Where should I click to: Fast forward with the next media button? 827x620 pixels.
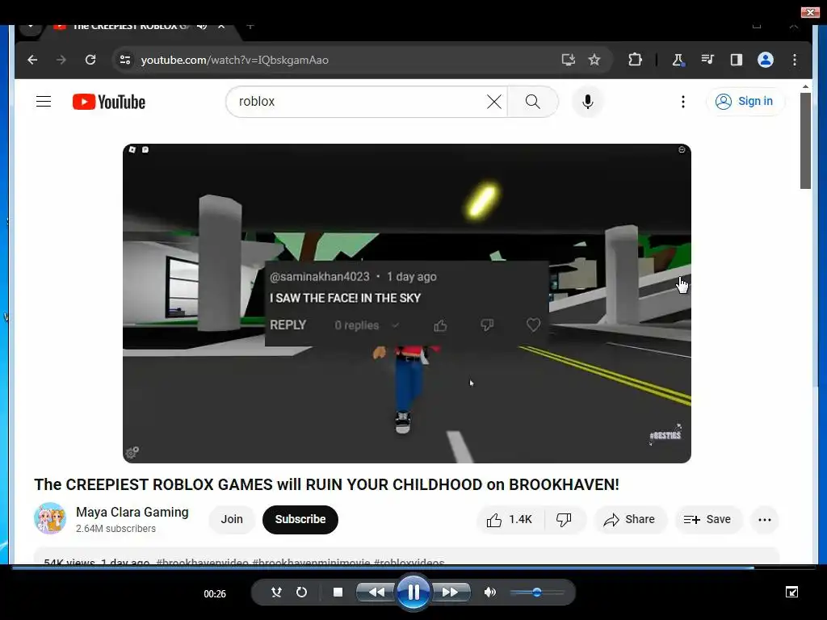[x=451, y=593]
